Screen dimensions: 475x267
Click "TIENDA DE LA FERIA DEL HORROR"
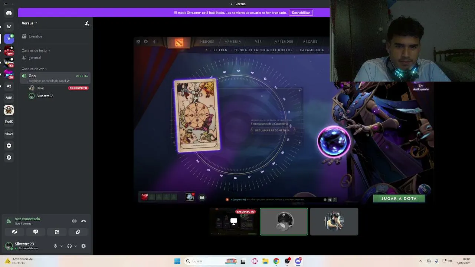click(263, 50)
